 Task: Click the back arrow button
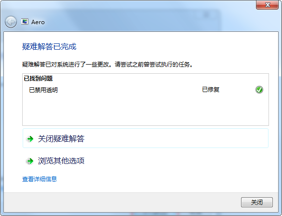tap(11, 22)
